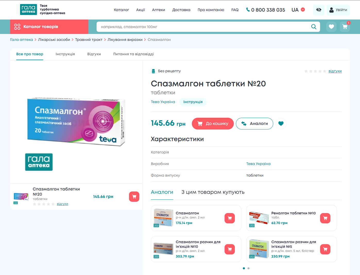
Task: Open the Каталог товарів menu
Action: point(49,27)
